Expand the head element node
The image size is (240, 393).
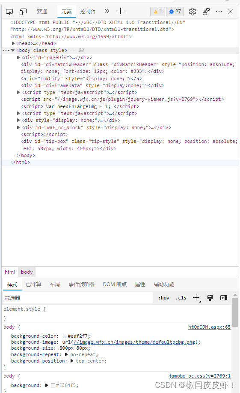13,43
